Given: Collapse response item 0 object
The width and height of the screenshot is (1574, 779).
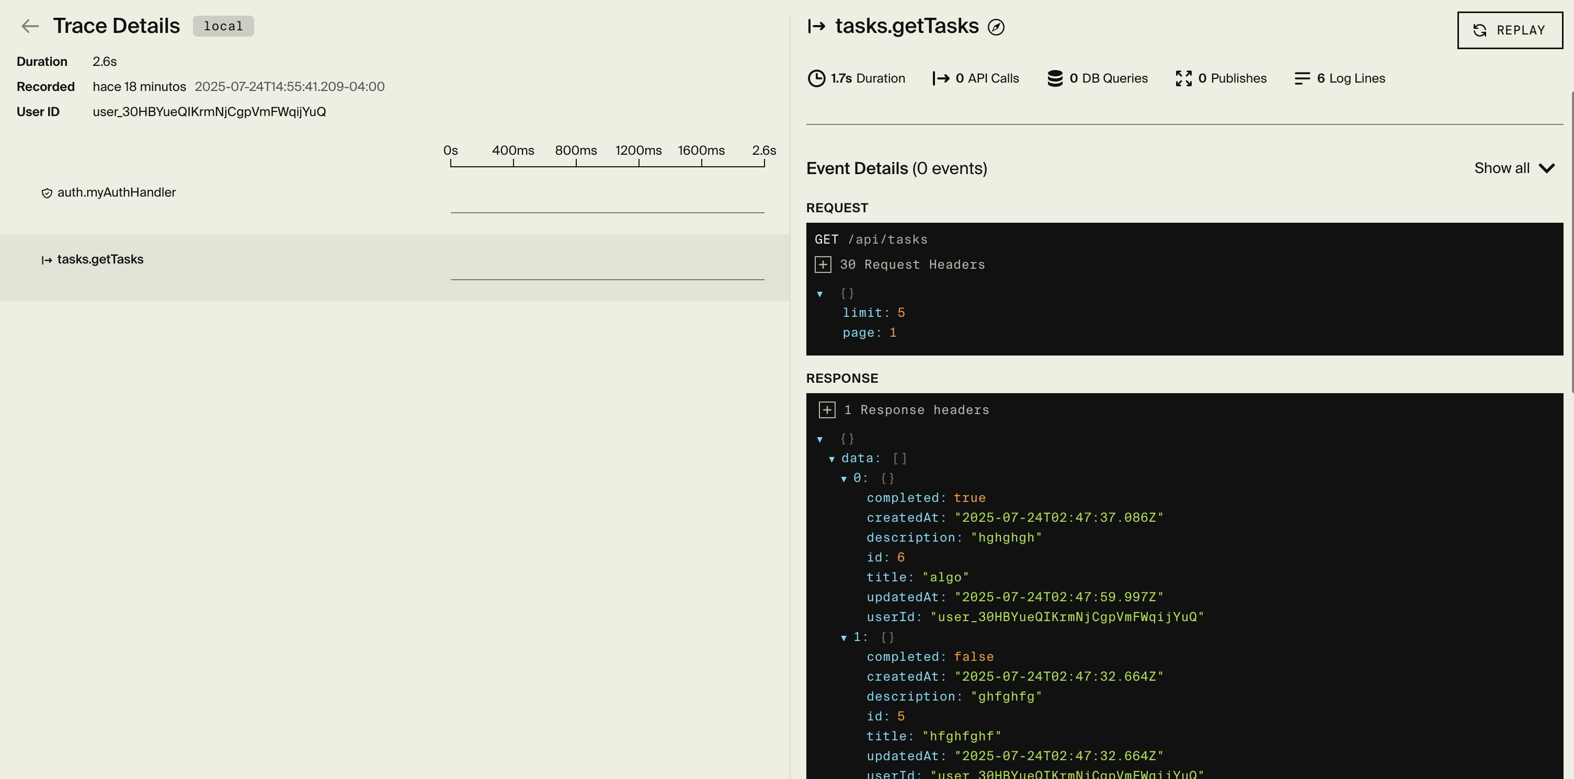Looking at the screenshot, I should click(844, 479).
